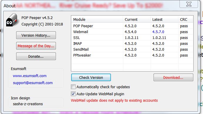This screenshot has width=203, height=114.
Task: Enable Automatically check for updates
Action: 73,87
